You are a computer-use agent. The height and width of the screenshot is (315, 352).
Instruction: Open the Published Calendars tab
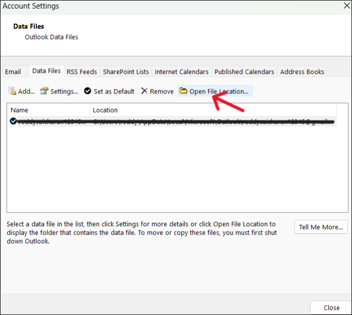coord(244,72)
